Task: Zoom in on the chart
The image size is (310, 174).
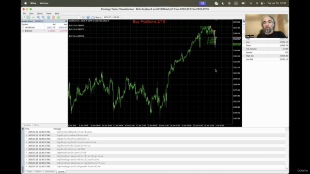Action: click(x=38, y=17)
